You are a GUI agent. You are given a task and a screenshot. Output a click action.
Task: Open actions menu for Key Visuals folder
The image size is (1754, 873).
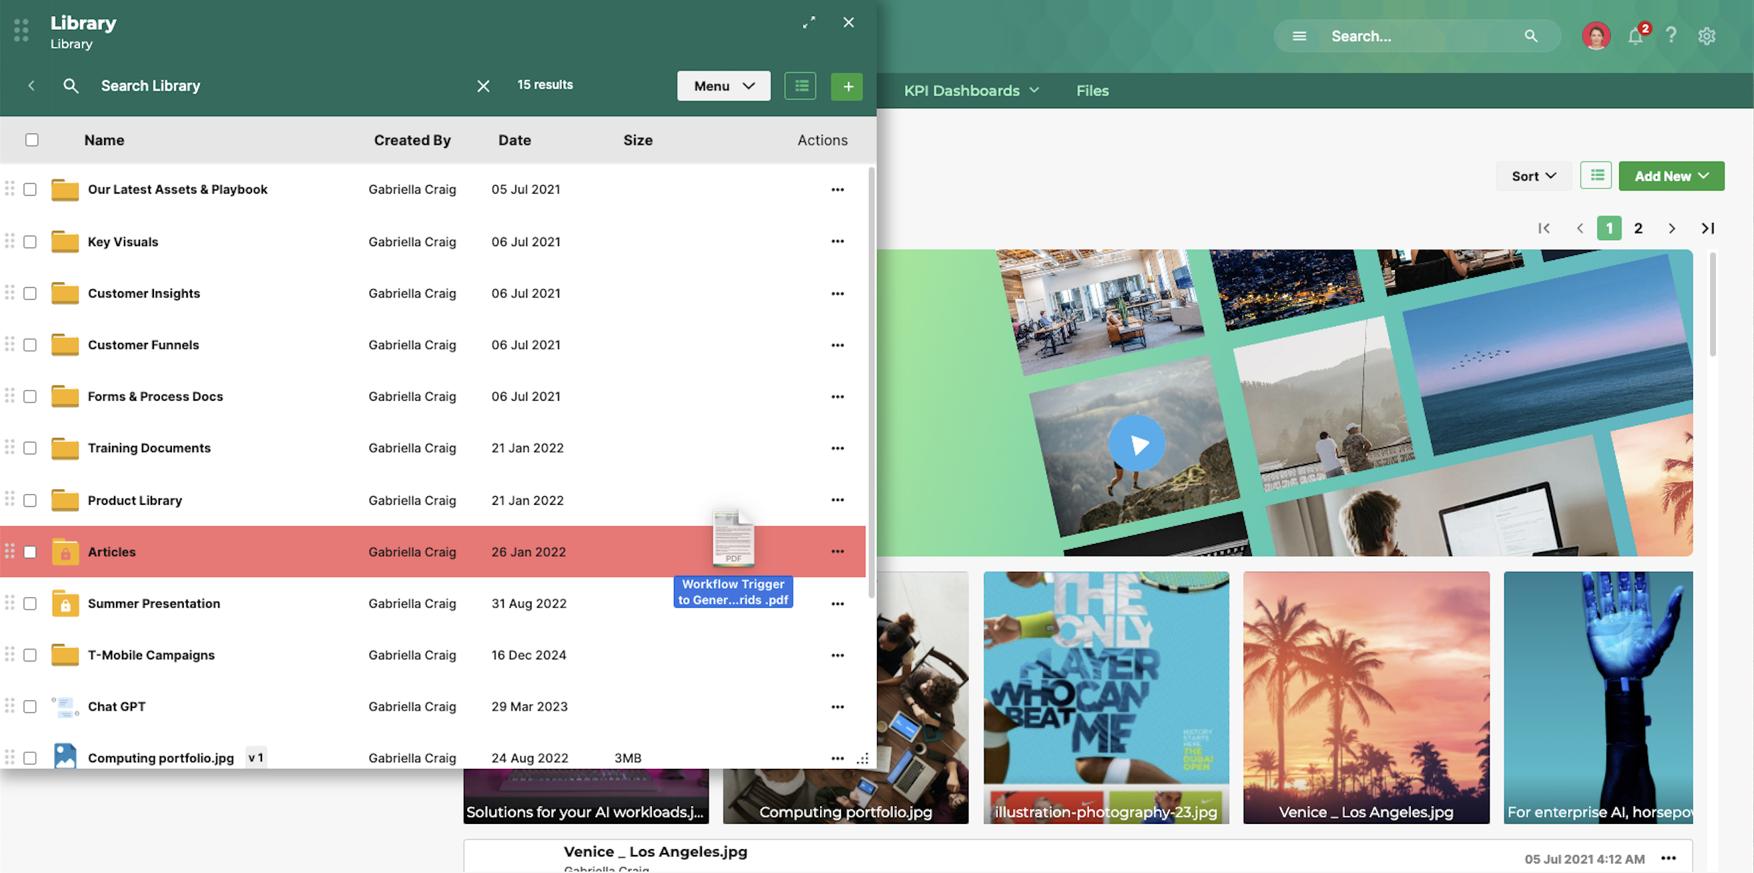click(x=837, y=241)
